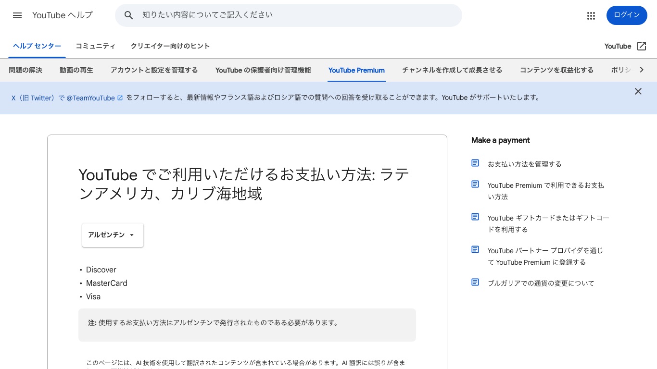Click article icon beside YouTube Premium で利用できるお支払い方法
This screenshot has height=369, width=657.
pos(475,184)
